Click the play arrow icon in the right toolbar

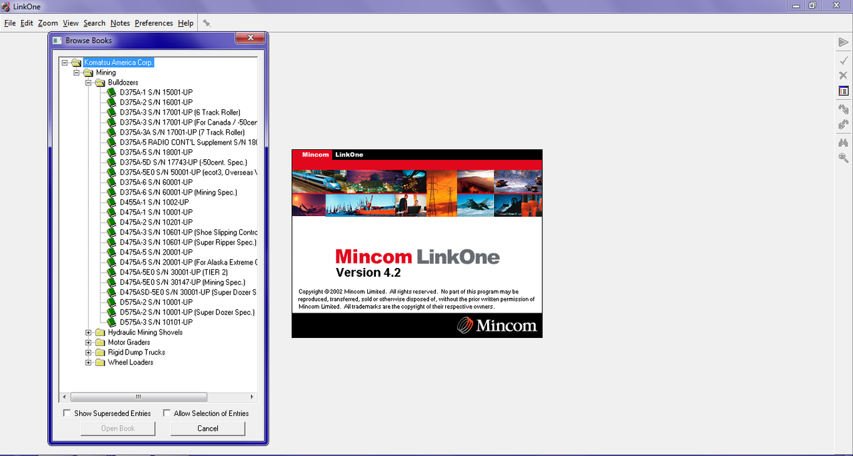click(843, 43)
